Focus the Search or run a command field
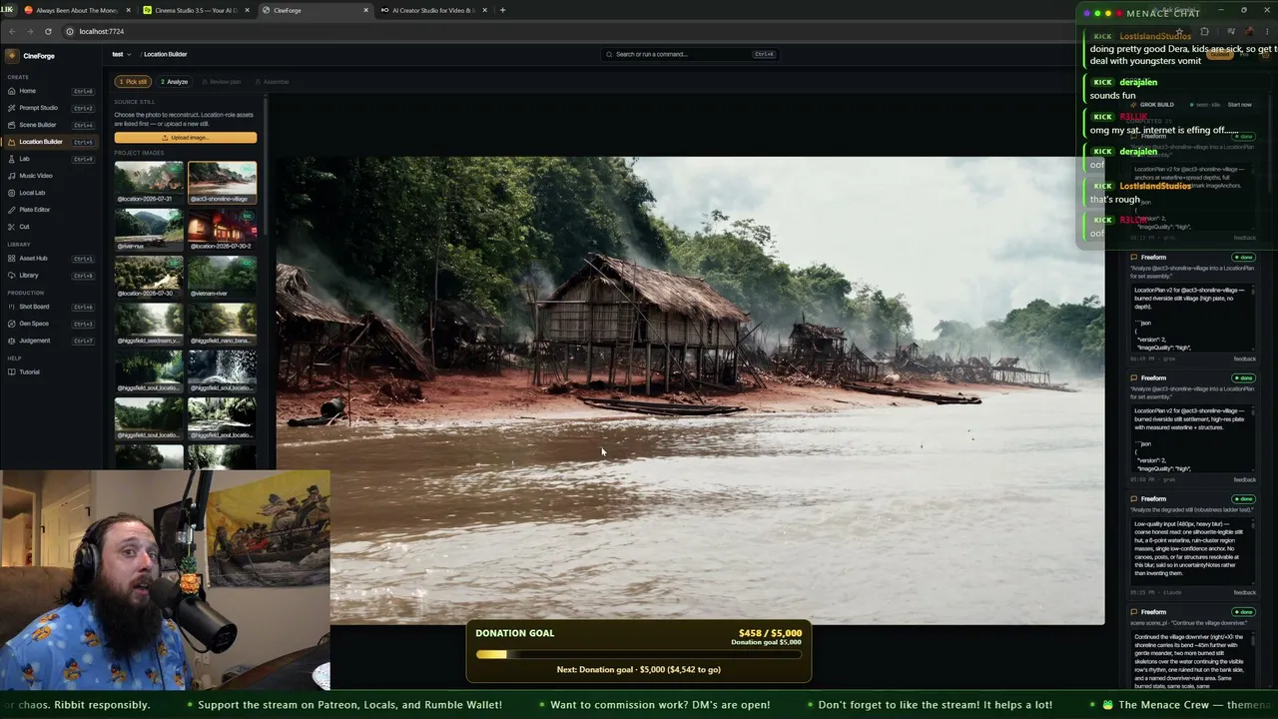The width and height of the screenshot is (1278, 719). point(689,54)
